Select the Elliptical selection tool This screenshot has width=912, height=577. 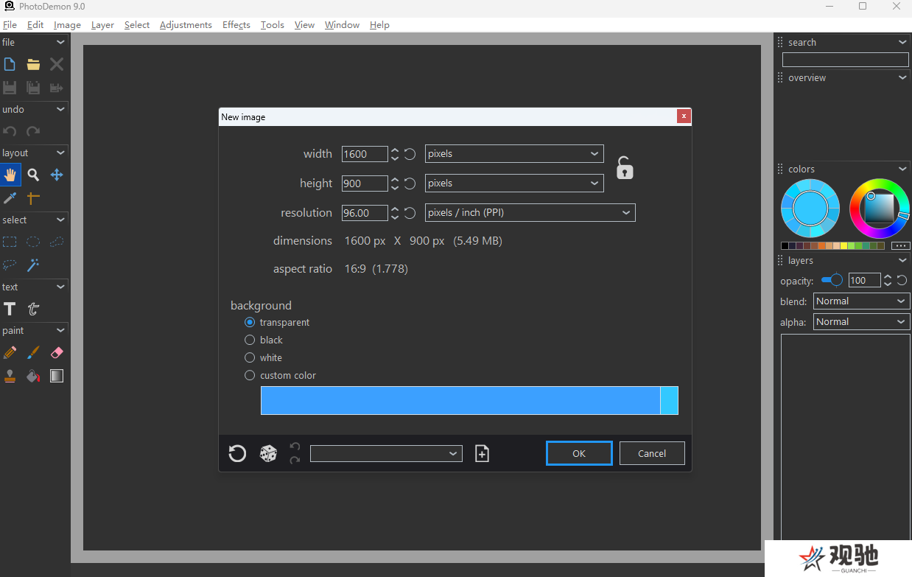[33, 242]
